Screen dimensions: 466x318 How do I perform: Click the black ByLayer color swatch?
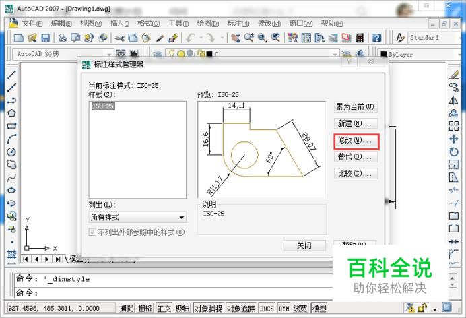383,55
